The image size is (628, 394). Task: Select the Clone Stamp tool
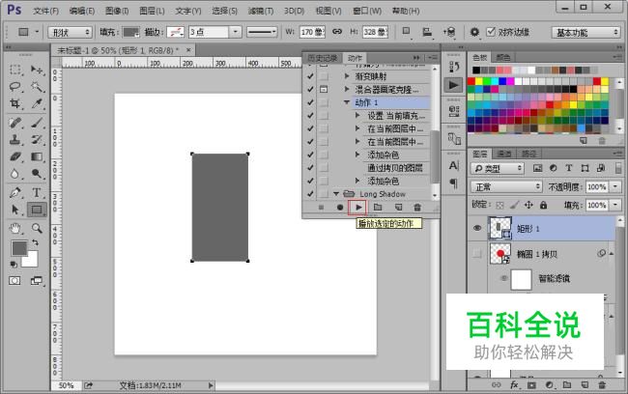[x=15, y=140]
